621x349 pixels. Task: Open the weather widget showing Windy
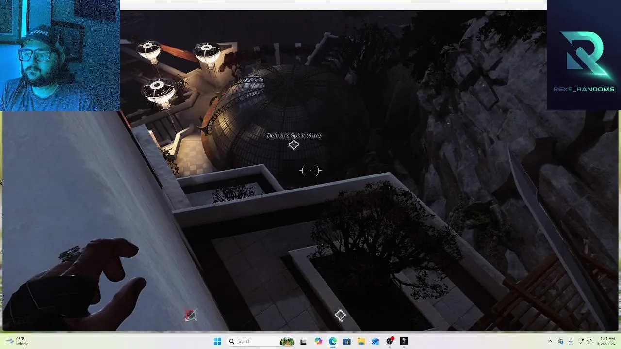coord(17,341)
